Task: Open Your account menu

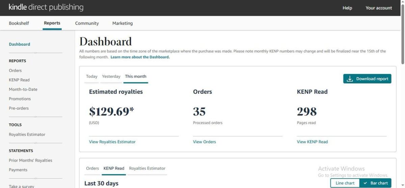Action: 379,8
